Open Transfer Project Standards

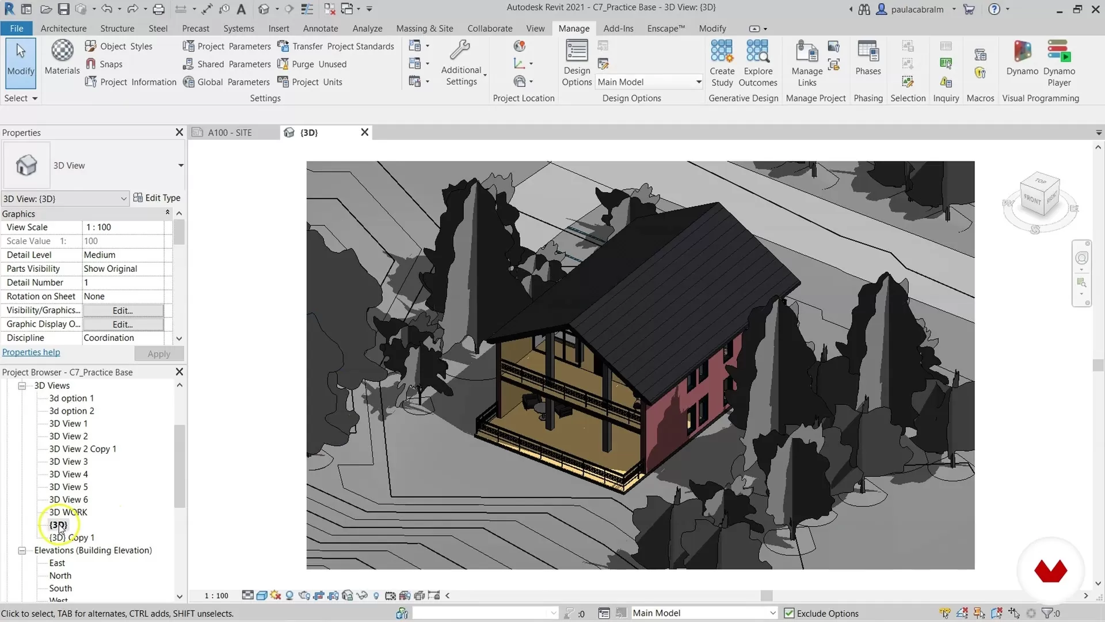pyautogui.click(x=336, y=46)
